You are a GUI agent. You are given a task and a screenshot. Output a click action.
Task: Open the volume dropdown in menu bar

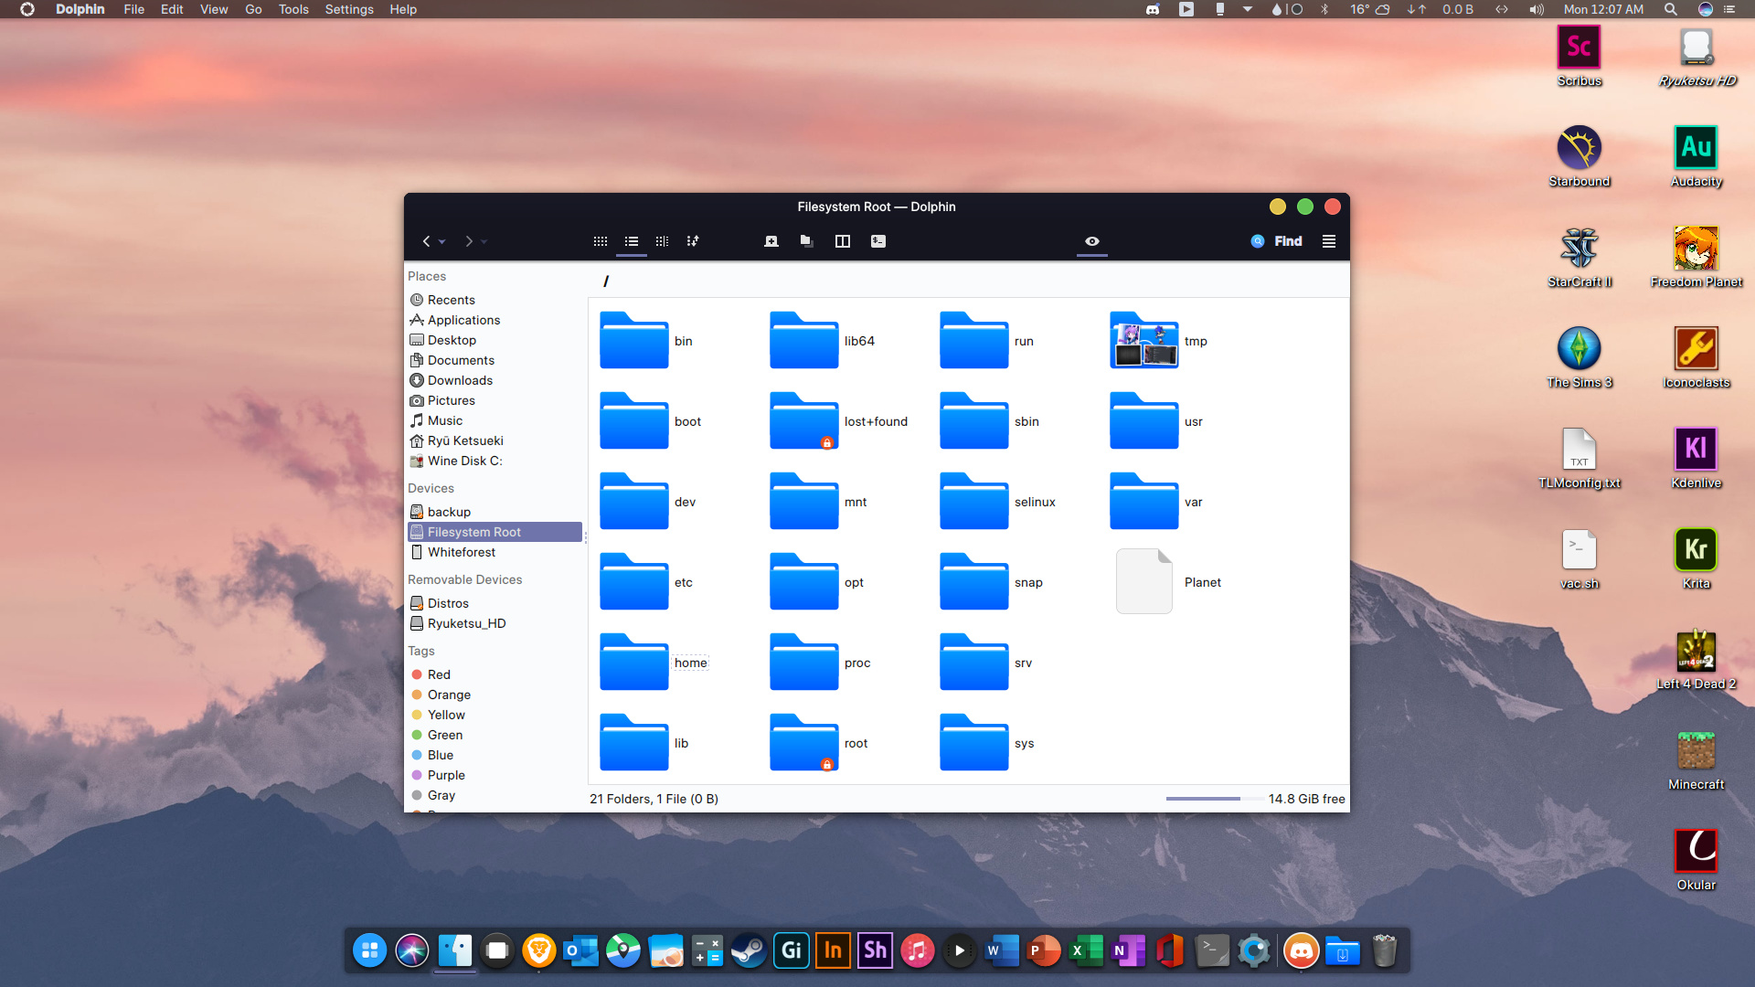tap(1536, 9)
